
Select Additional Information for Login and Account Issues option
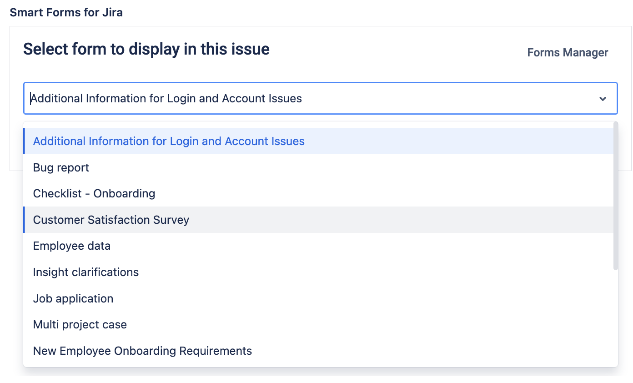point(169,141)
